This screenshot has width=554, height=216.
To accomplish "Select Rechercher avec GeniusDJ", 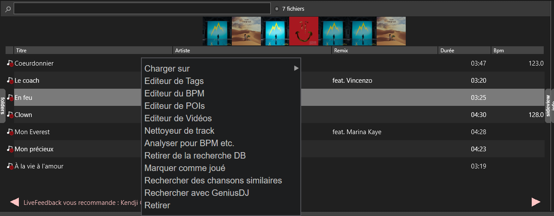I will click(x=197, y=193).
